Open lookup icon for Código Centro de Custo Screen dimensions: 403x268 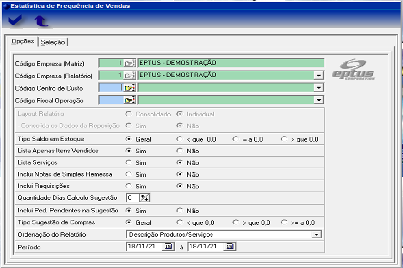(130, 88)
